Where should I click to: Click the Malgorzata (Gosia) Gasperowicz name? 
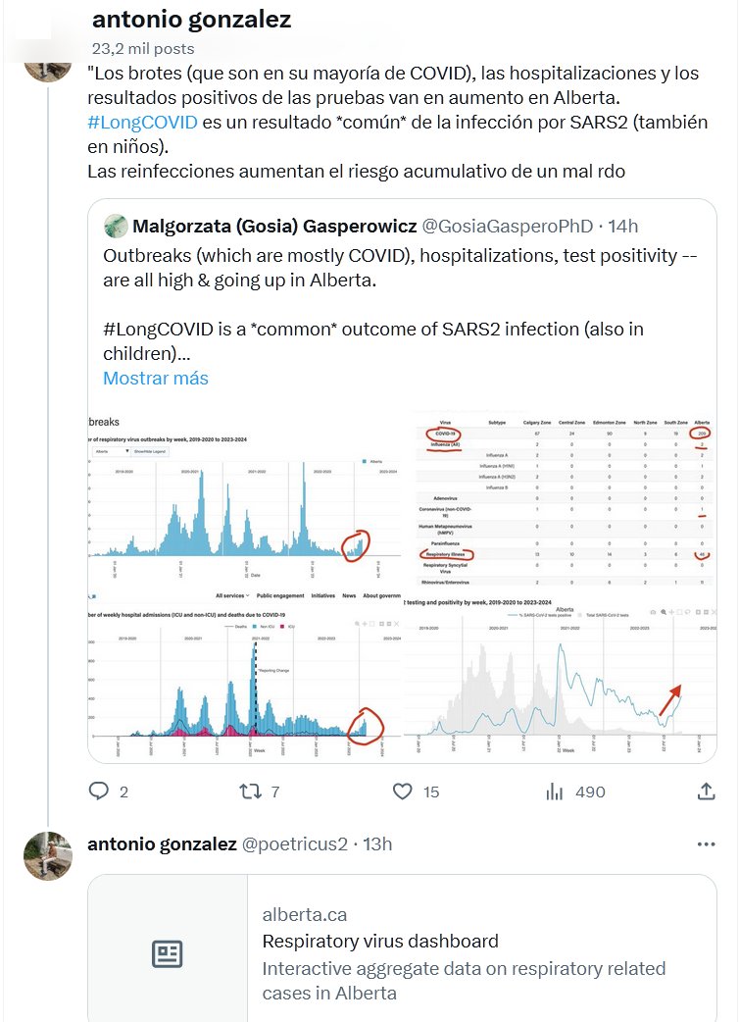[273, 227]
